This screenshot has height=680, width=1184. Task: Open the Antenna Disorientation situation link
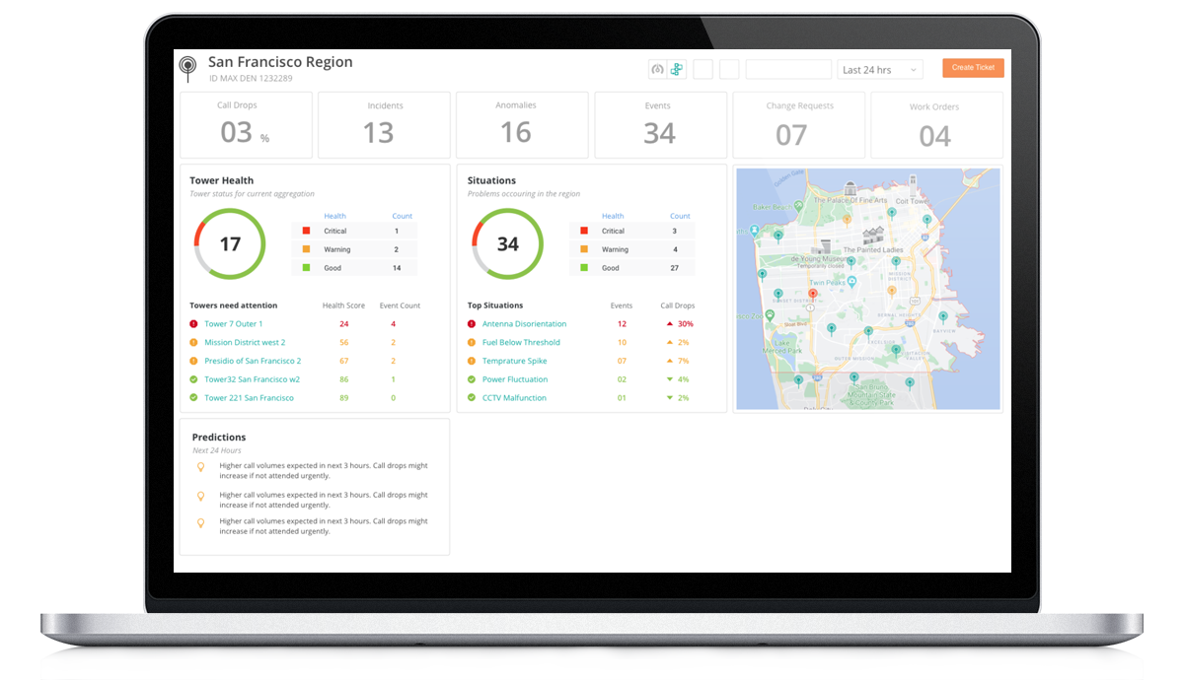point(524,324)
